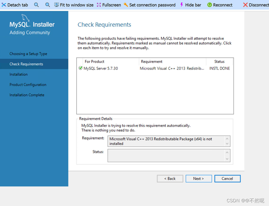
Task: Click the < Back button
Action: point(170,179)
